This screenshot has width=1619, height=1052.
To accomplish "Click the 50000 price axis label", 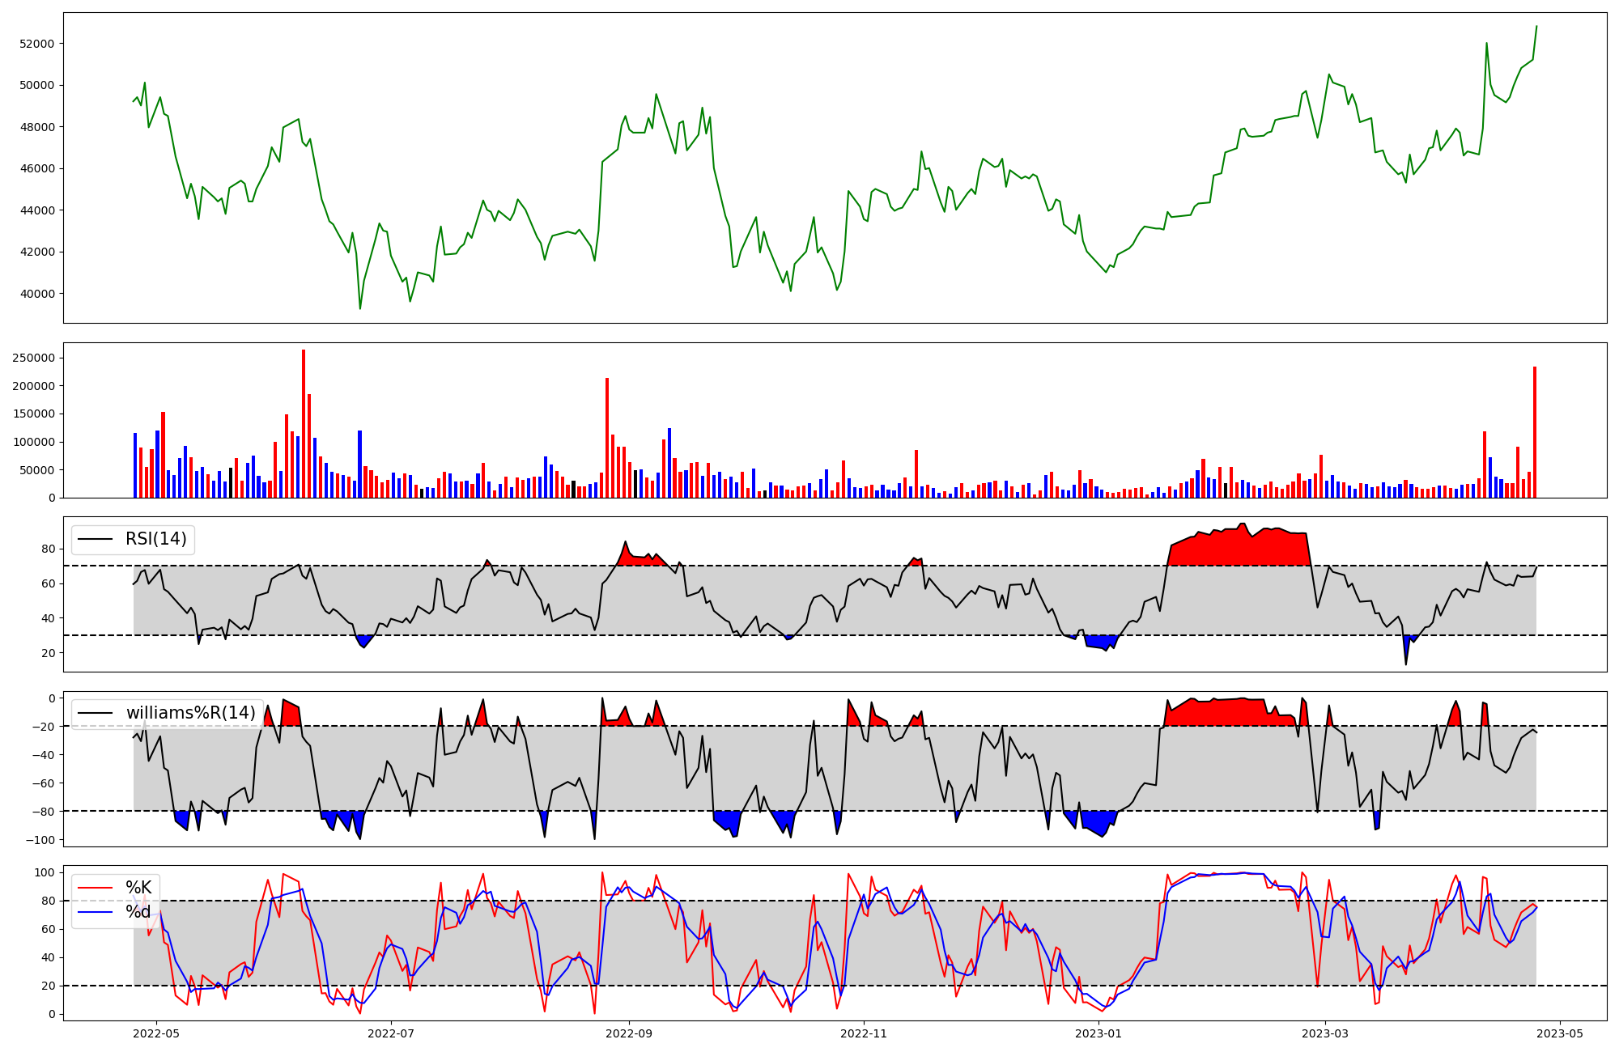I will [x=37, y=85].
